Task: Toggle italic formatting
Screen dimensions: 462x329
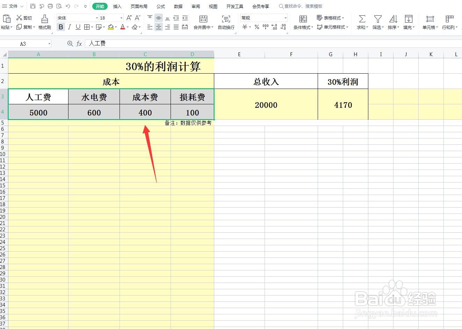Action: (x=69, y=27)
